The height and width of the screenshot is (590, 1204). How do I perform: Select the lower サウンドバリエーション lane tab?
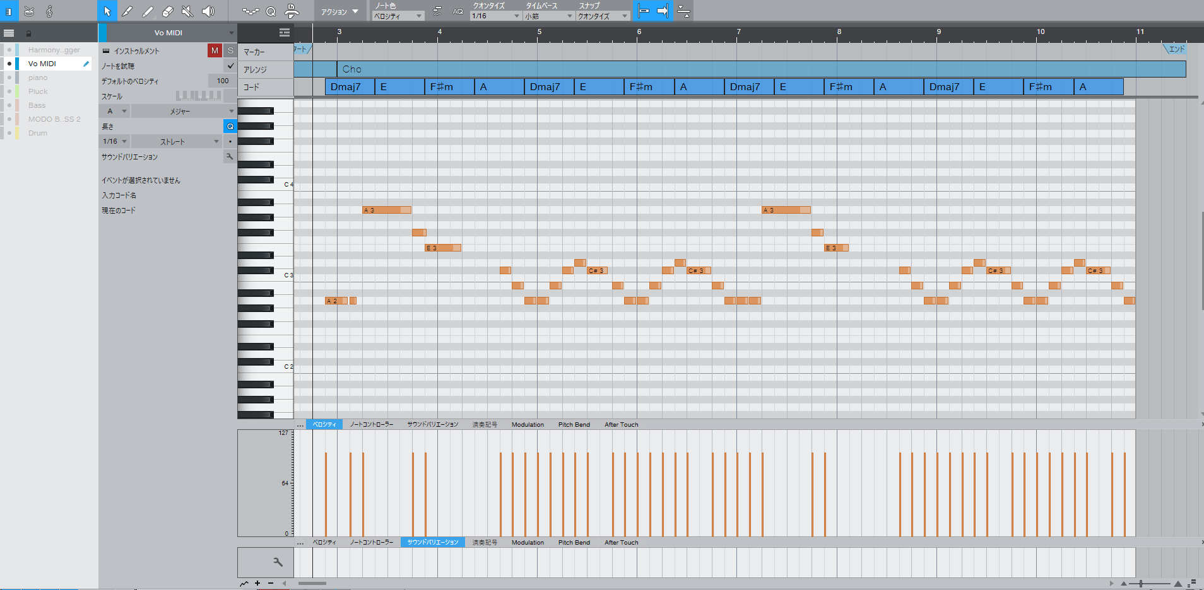433,543
